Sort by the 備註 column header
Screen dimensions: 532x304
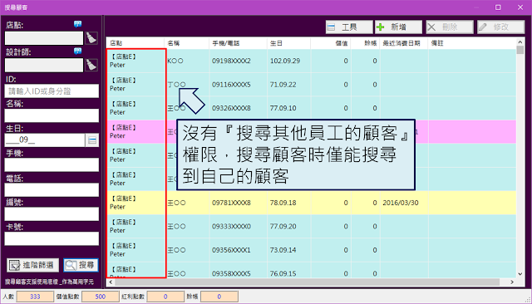point(472,43)
